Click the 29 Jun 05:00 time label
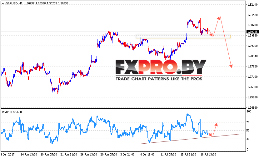 point(109,155)
